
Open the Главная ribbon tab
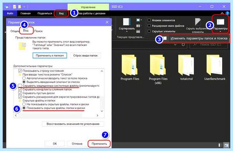25,13
